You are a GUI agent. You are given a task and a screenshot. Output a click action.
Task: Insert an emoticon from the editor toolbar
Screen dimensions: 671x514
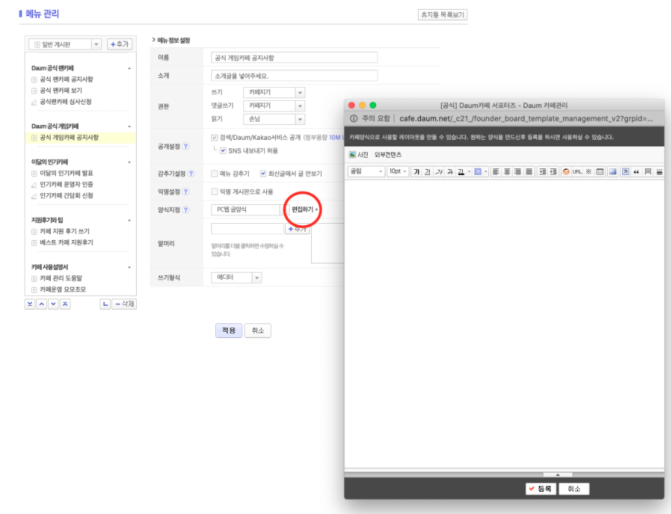coord(566,172)
